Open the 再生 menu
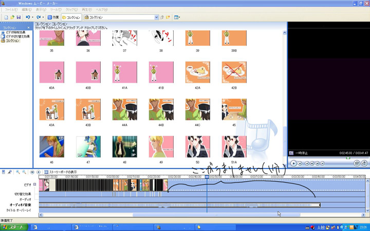 pos(87,10)
